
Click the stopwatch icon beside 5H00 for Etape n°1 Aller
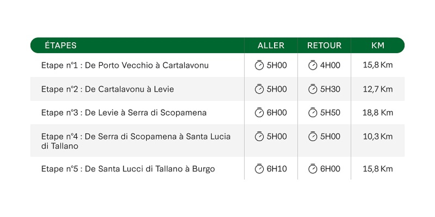[259, 65]
